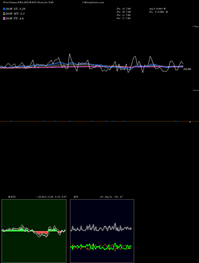Click the 'Avg V: 0.001 M' volume text

(x=157, y=9)
